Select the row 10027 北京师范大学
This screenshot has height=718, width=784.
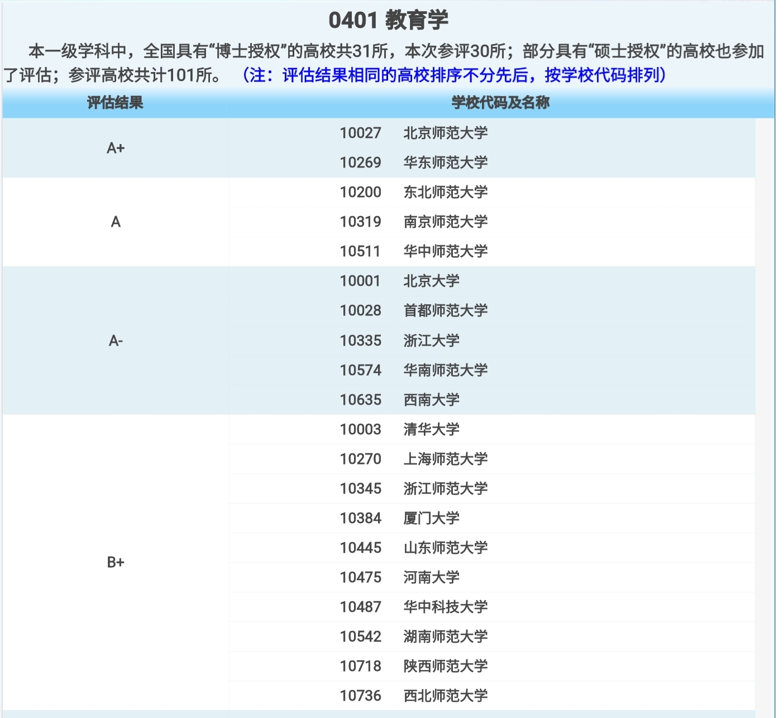[492, 133]
